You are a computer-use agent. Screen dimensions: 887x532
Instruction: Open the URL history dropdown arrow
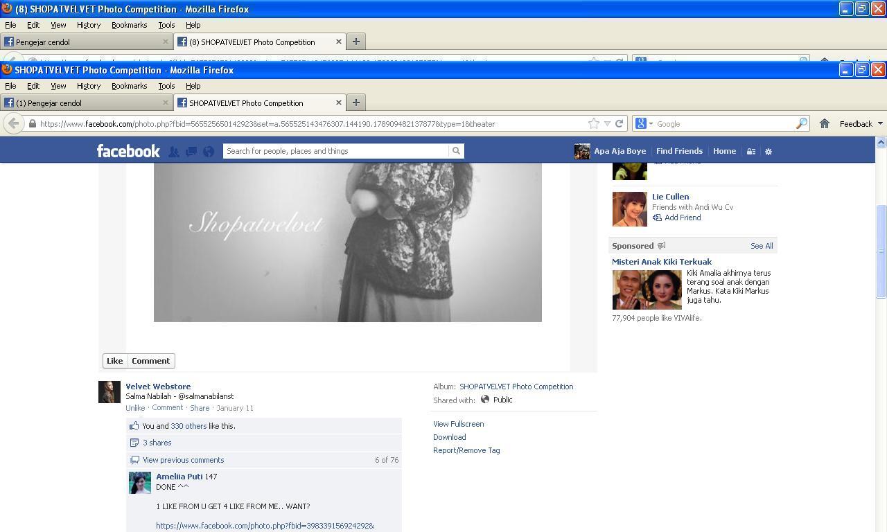[607, 123]
